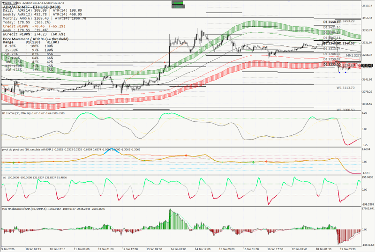Click the 11 Jan 09:00 time label

[82, 249]
